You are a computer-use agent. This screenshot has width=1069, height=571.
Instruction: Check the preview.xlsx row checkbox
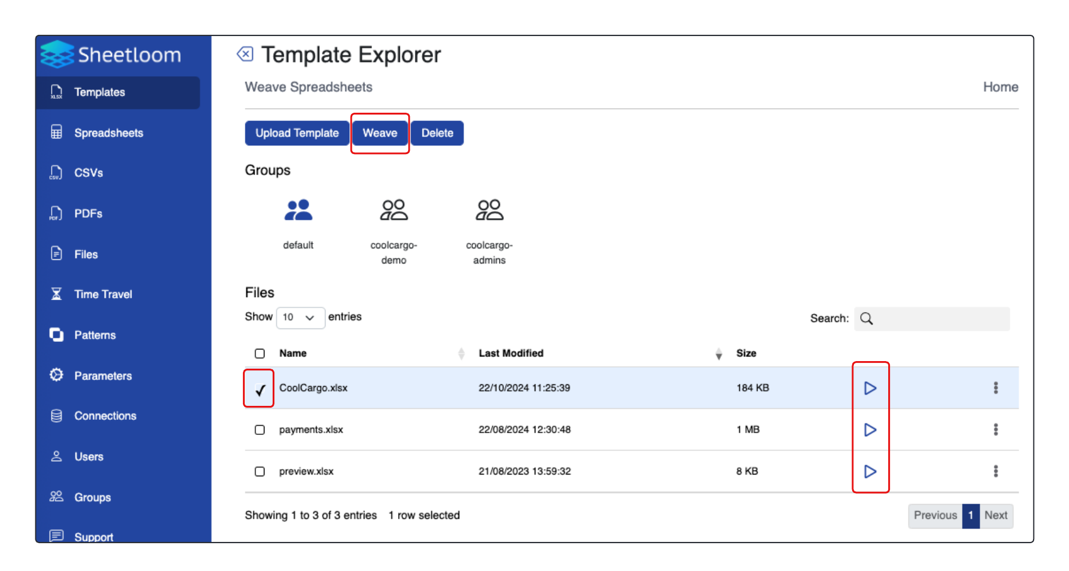260,472
